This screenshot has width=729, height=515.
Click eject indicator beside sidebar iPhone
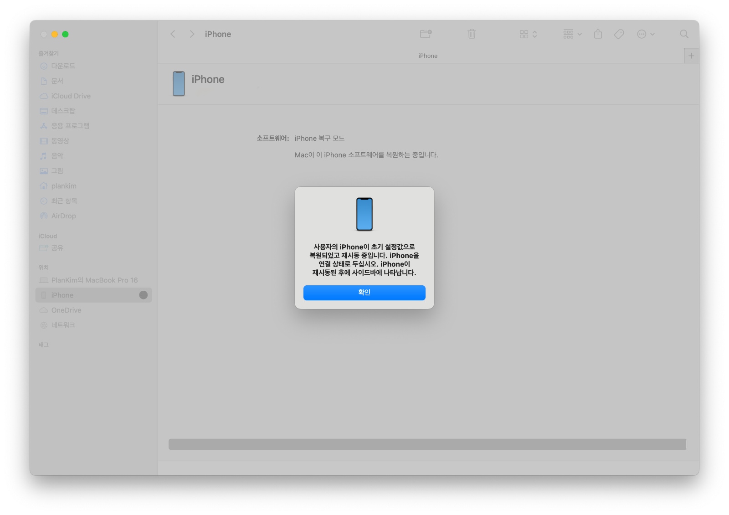point(144,295)
